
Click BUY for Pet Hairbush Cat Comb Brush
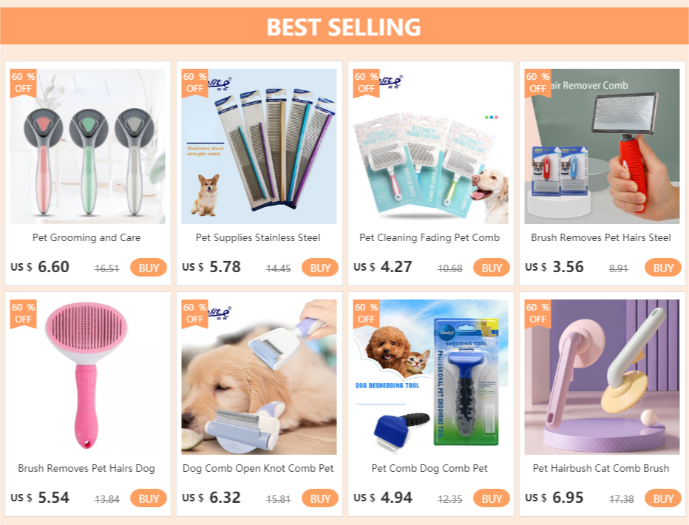tap(662, 498)
